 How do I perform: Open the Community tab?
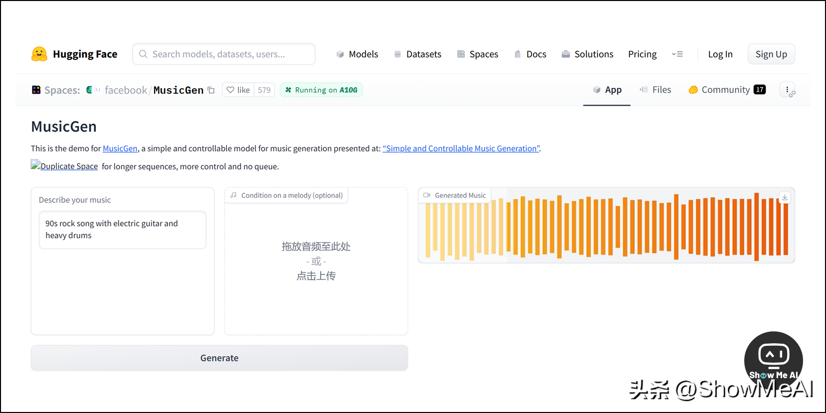tap(727, 90)
